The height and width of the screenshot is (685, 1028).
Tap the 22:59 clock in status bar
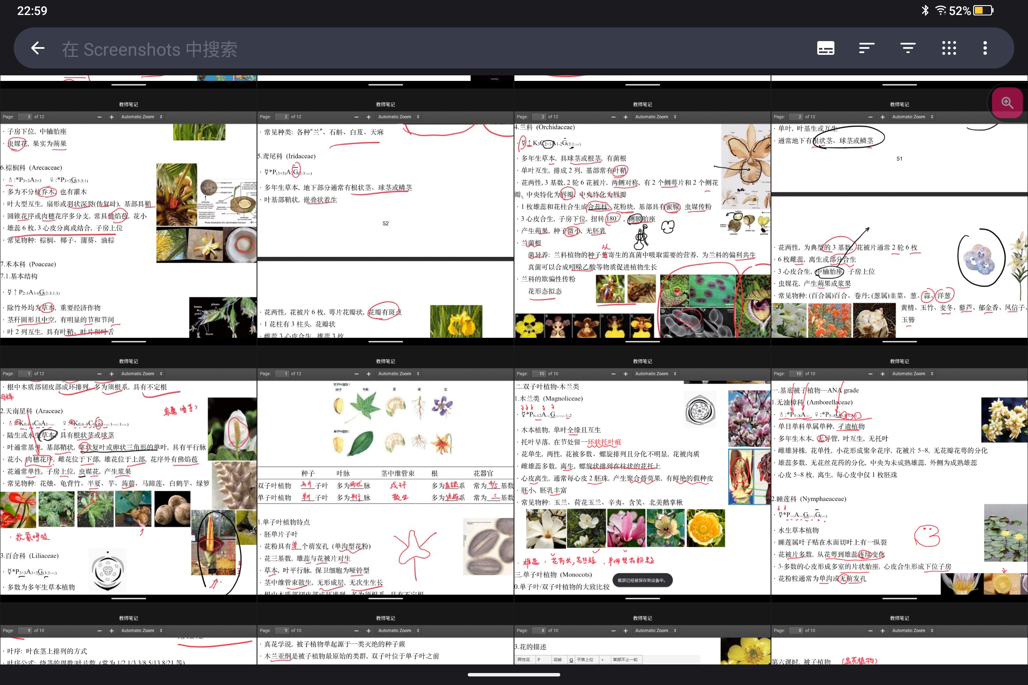[32, 10]
